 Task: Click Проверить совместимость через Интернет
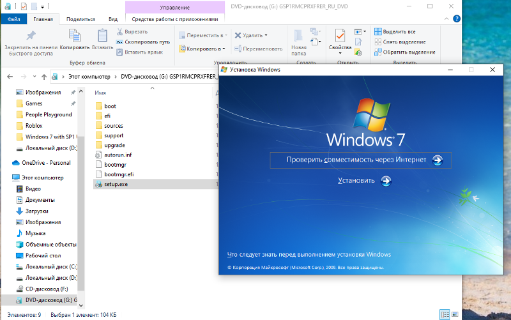[360, 160]
